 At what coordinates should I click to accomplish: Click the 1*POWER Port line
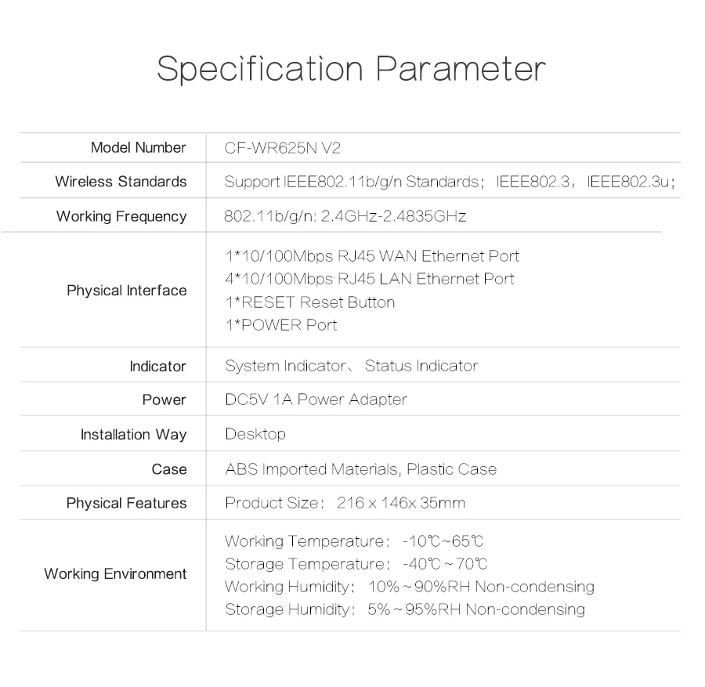pos(281,325)
